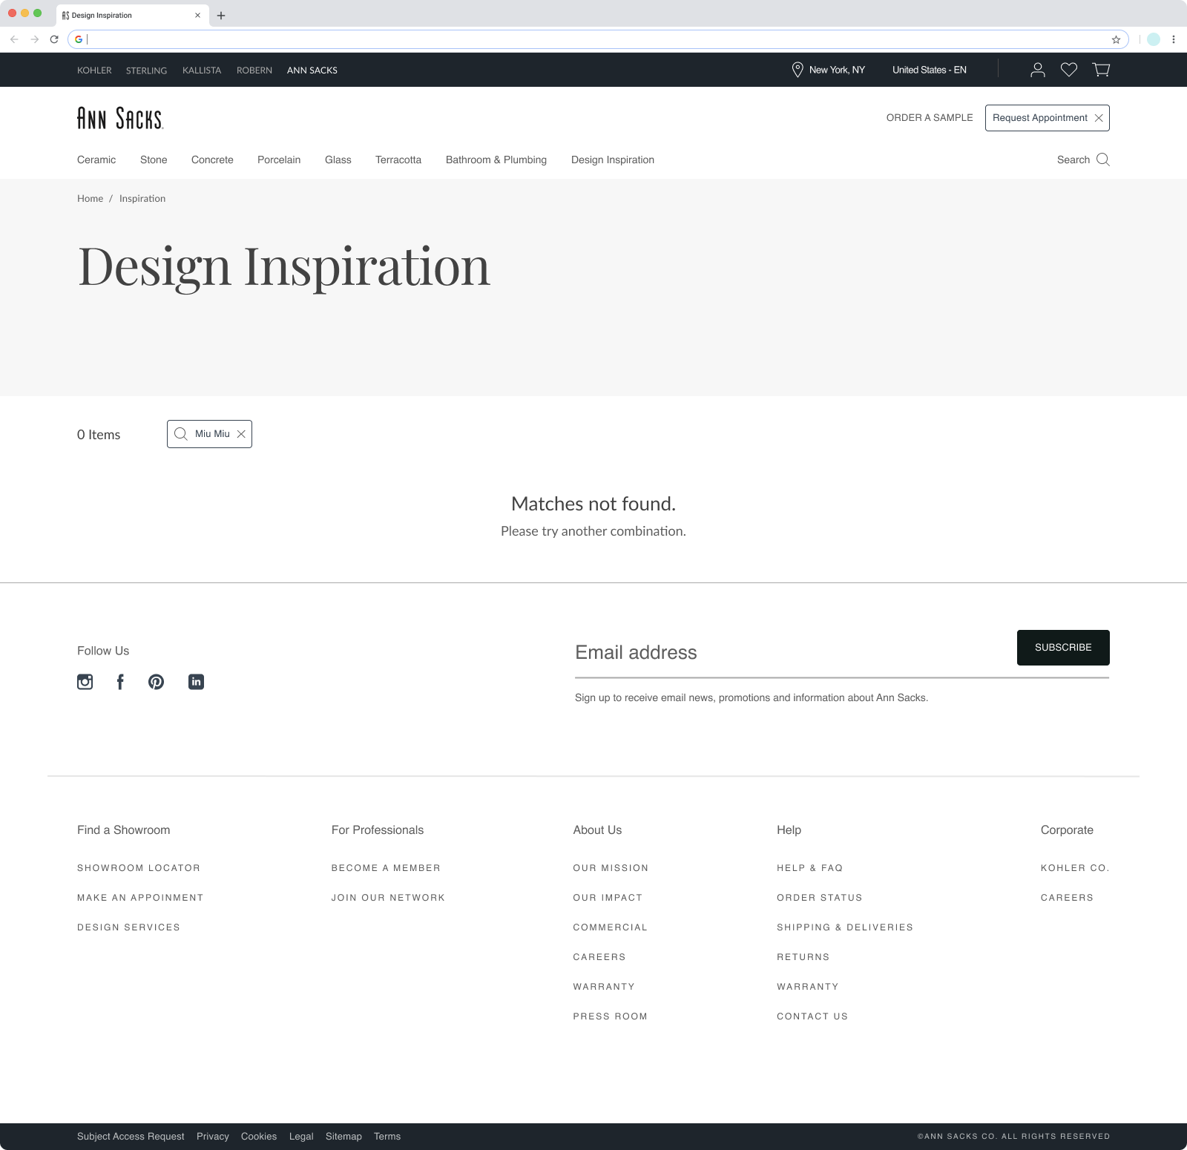The width and height of the screenshot is (1187, 1150).
Task: Open the shopping cart icon
Action: [x=1101, y=70]
